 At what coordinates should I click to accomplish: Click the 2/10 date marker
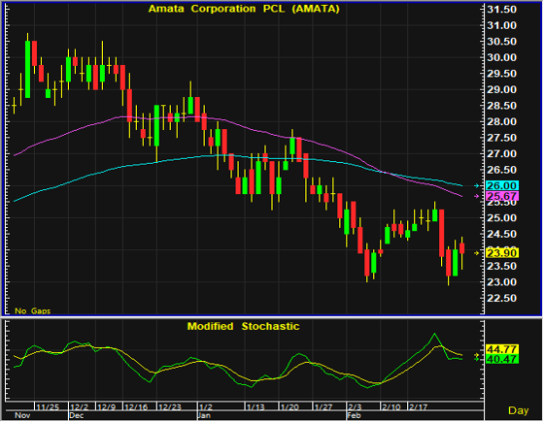coord(391,407)
